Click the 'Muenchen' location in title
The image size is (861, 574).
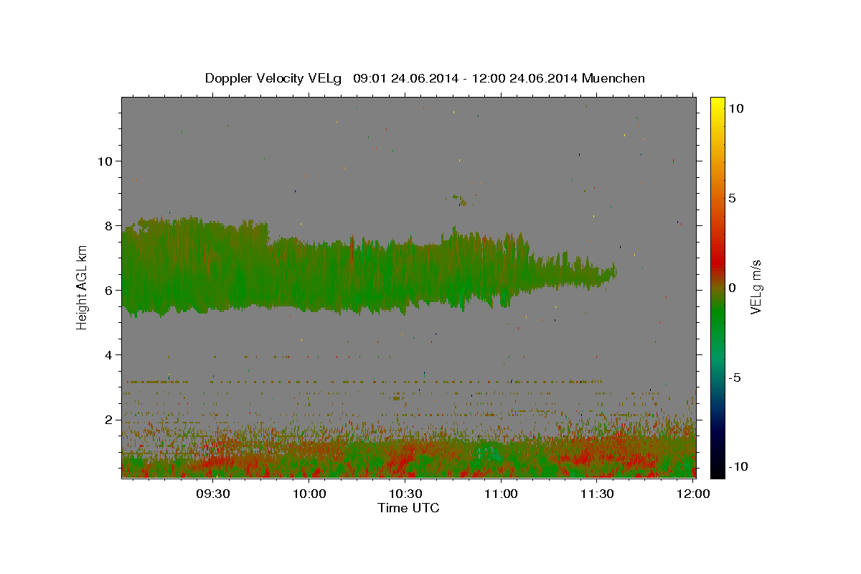point(613,78)
